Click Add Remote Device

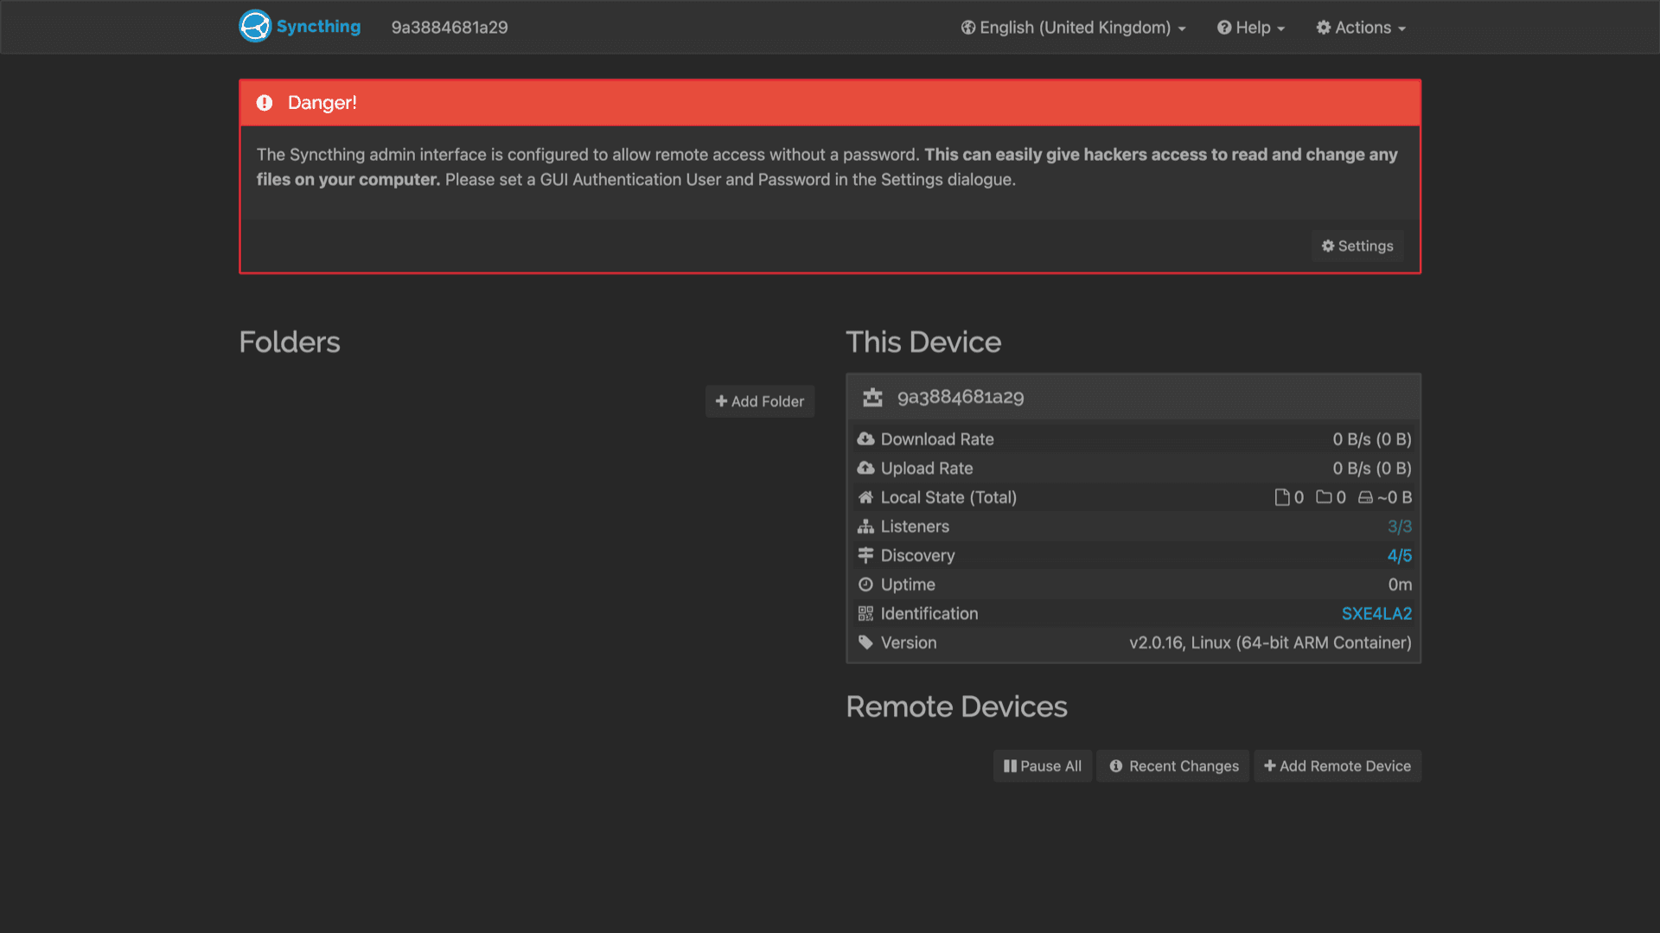[1338, 766]
